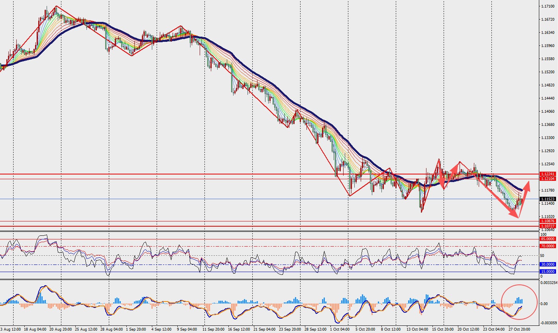Click the 1.14440 price scale value
This screenshot has width=558, height=333.
pos(547,98)
